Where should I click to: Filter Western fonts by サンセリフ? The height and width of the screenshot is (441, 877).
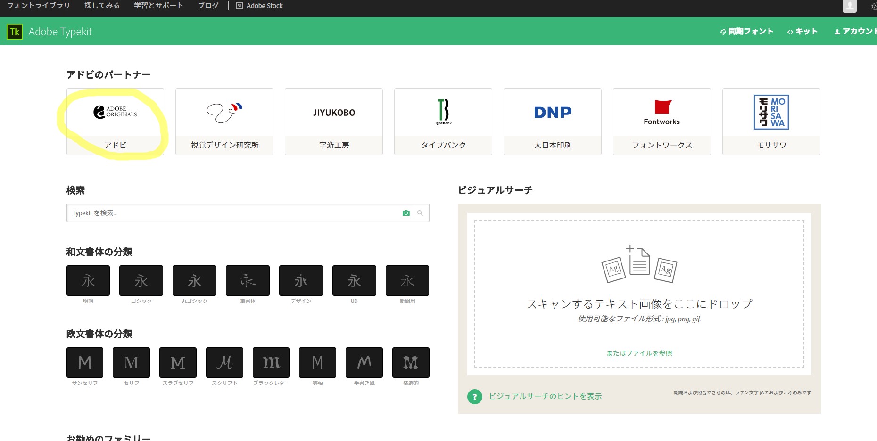(x=85, y=362)
